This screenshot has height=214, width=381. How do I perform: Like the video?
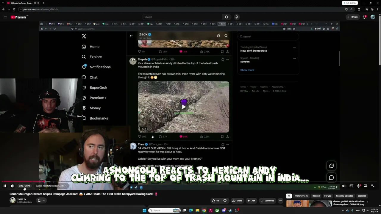pyautogui.click(x=216, y=201)
